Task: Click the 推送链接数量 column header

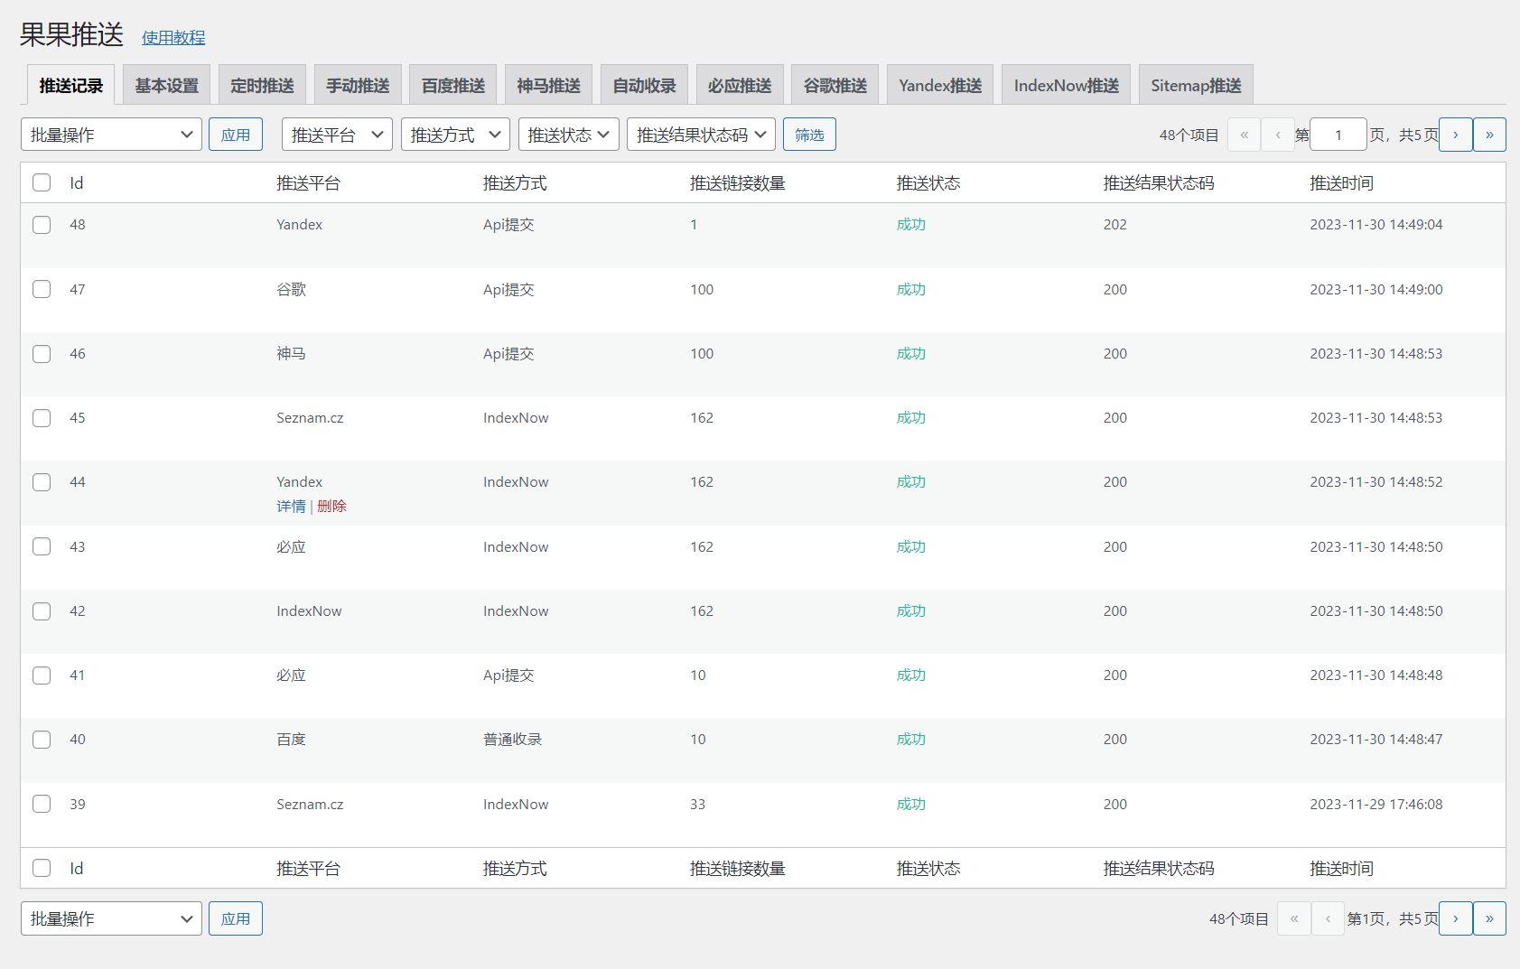Action: [737, 183]
